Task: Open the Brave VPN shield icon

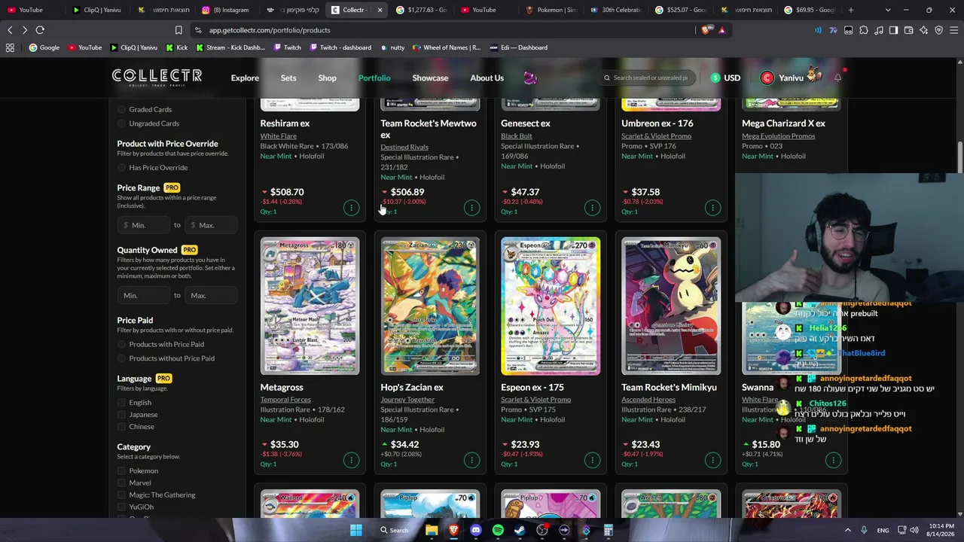Action: click(x=938, y=30)
